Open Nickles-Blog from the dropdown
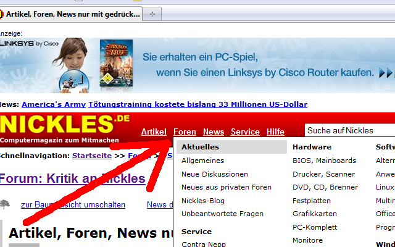Screen dimensions: 395x247 [203, 201]
